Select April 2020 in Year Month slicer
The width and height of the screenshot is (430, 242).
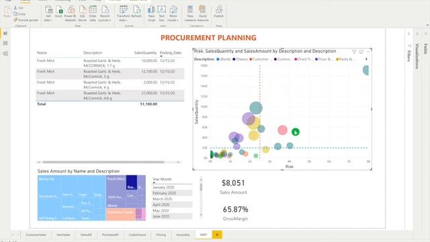(x=172, y=204)
